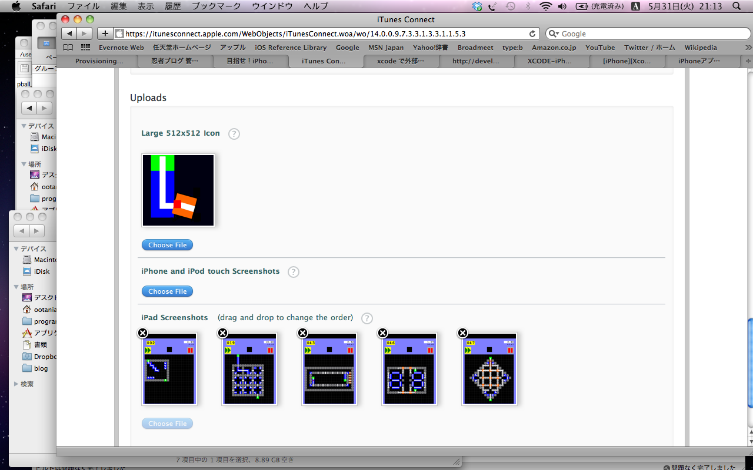
Task: Open 書類 folder in Finder sidebar
Action: tap(34, 345)
